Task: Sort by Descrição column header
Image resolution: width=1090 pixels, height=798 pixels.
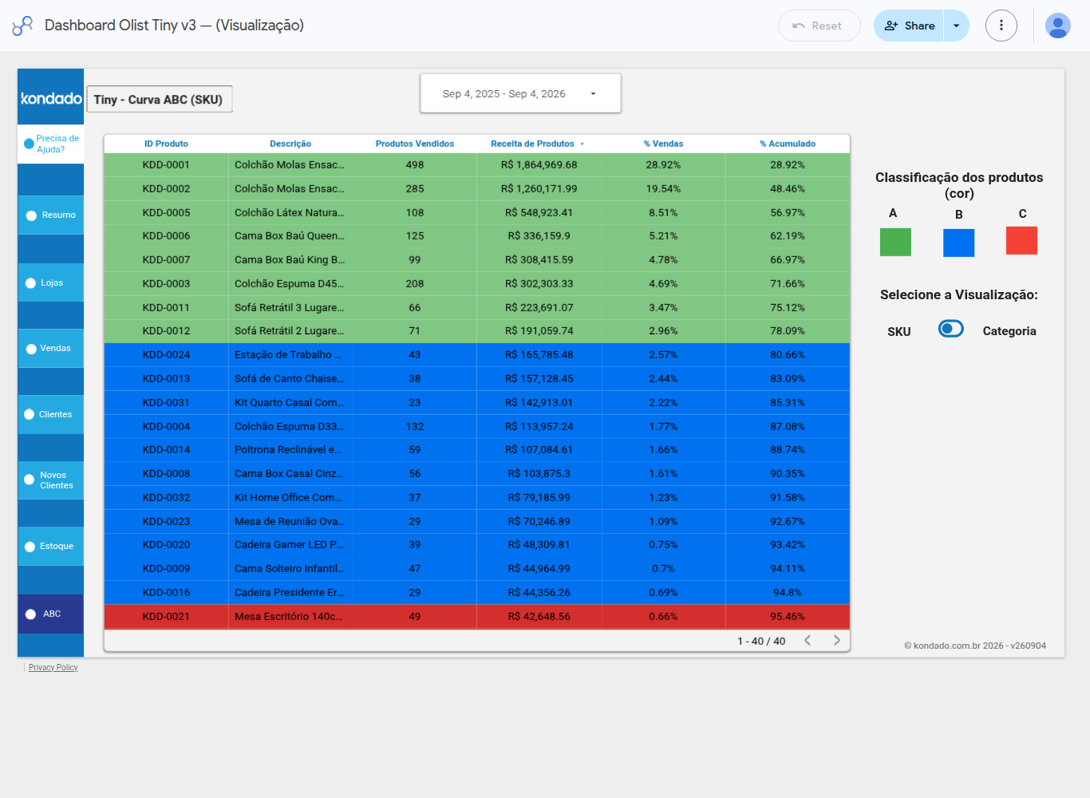Action: (x=290, y=144)
